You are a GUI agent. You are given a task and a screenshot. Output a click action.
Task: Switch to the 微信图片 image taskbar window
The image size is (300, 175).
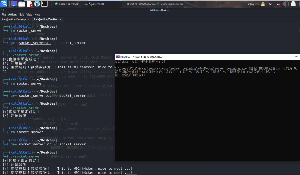coord(141,4)
